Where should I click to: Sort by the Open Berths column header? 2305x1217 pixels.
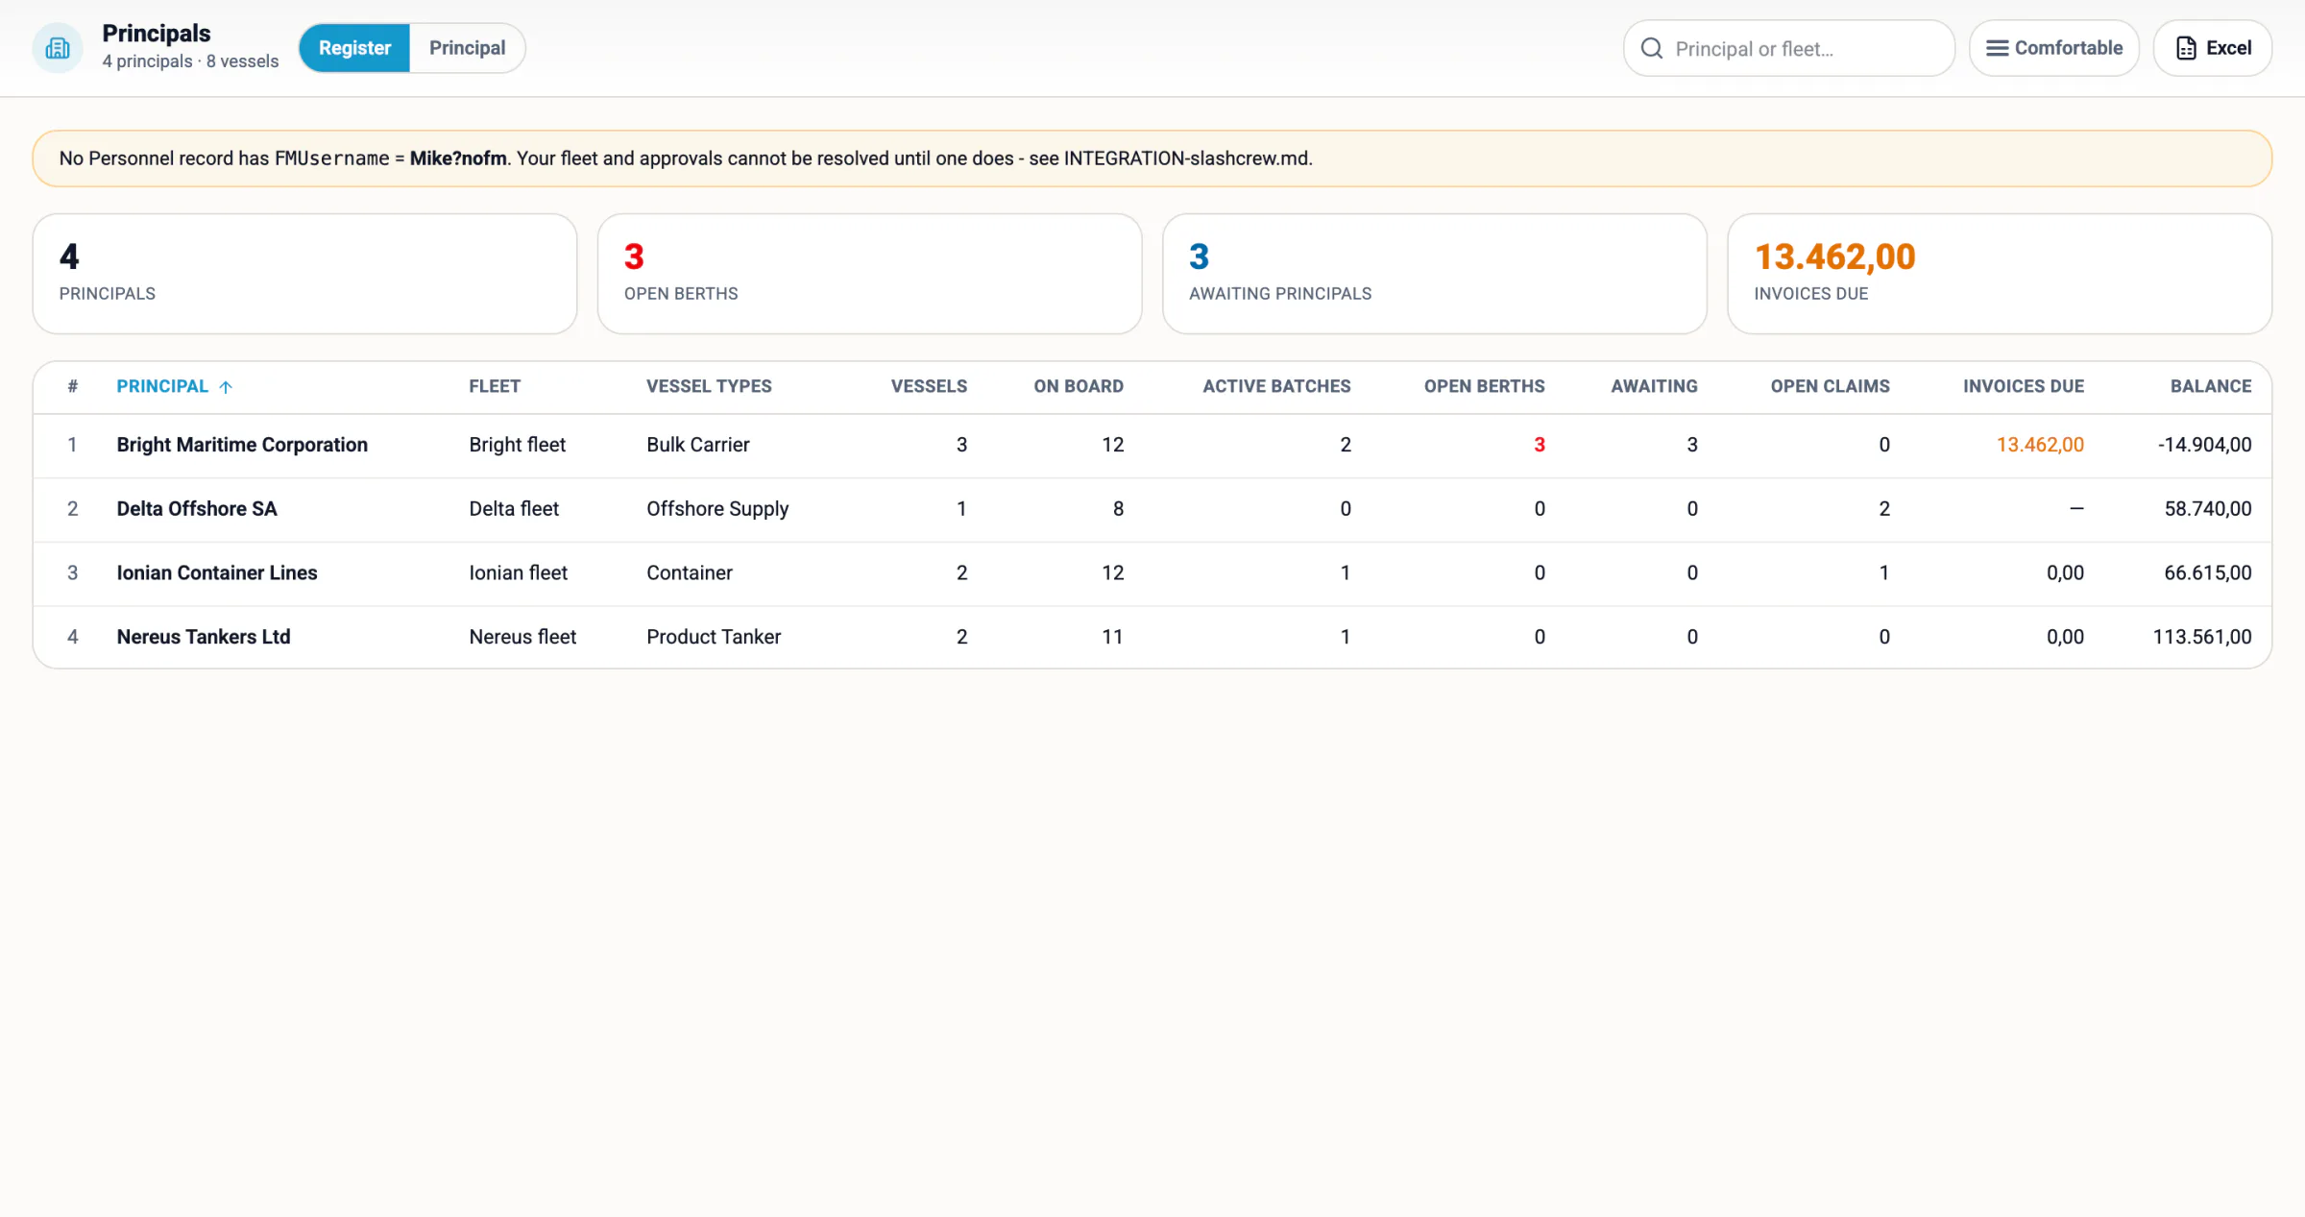tap(1484, 386)
